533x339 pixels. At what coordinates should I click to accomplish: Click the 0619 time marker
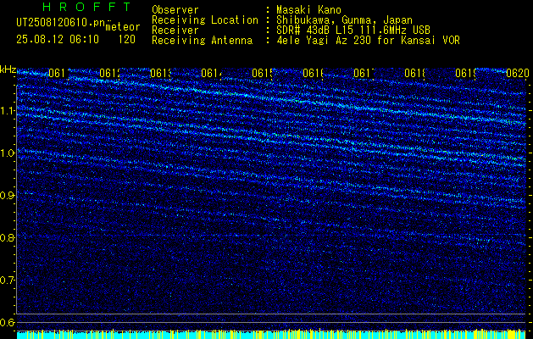click(465, 73)
